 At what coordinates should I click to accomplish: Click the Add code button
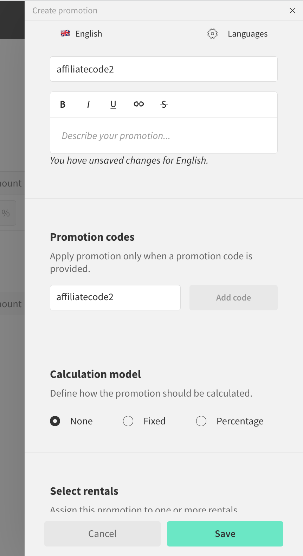233,298
